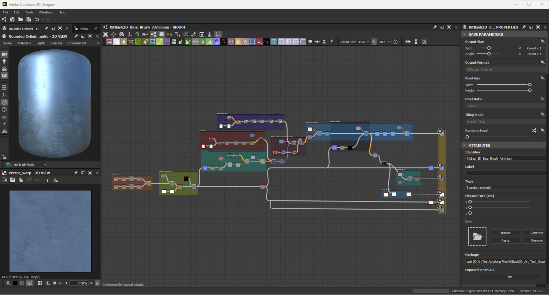Click the undo arrow in main toolbar
The image size is (549, 295).
pyautogui.click(x=37, y=20)
